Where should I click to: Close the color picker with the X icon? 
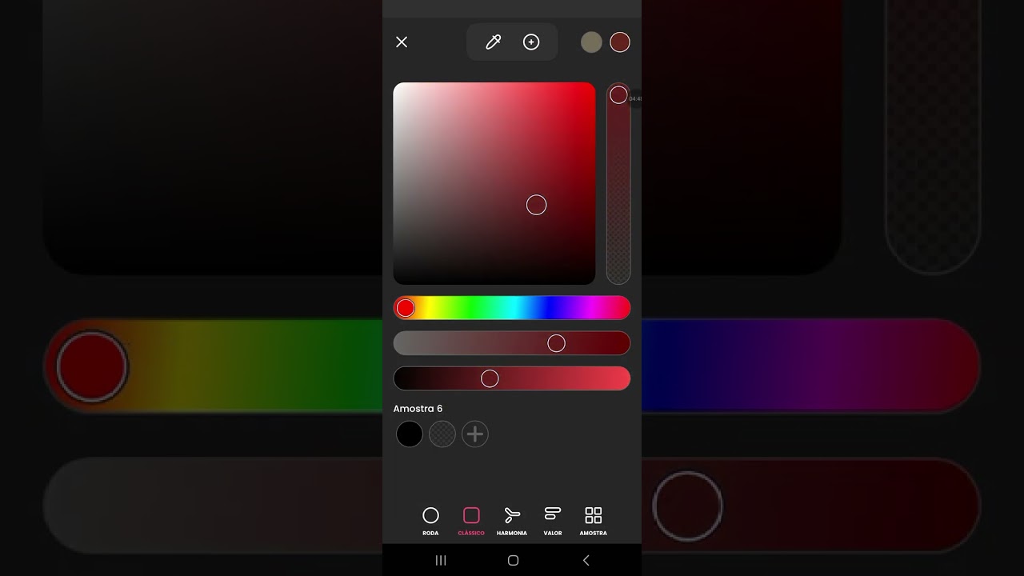[402, 42]
